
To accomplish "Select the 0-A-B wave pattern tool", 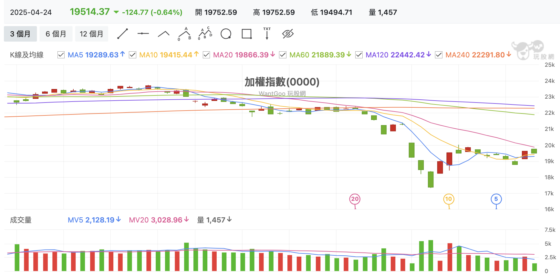I will point(185,34).
